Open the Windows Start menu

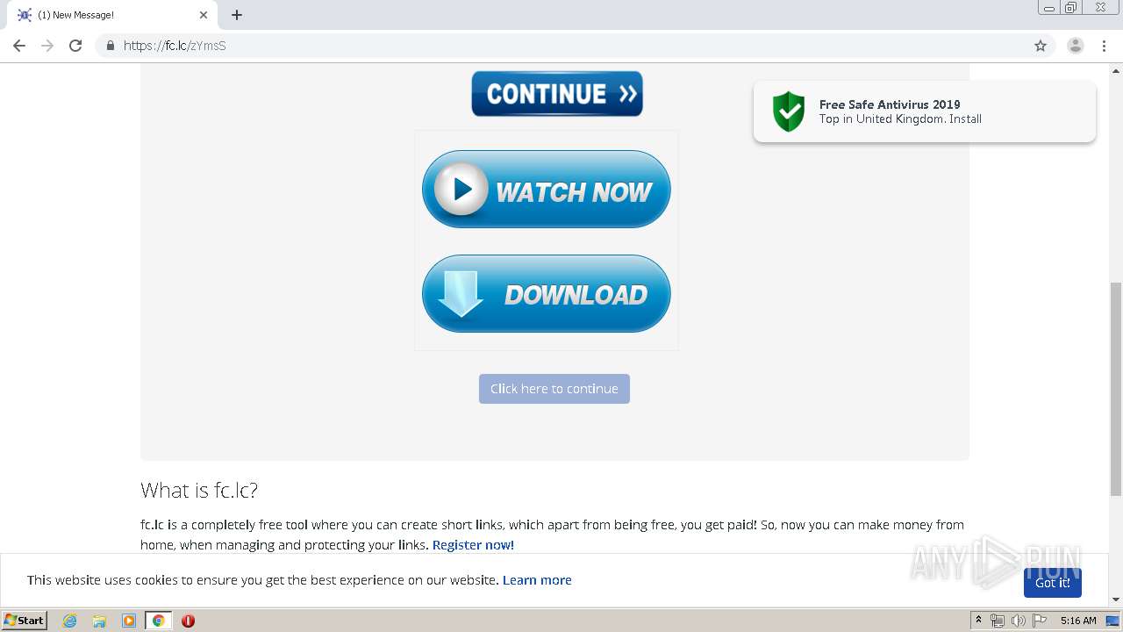(25, 621)
